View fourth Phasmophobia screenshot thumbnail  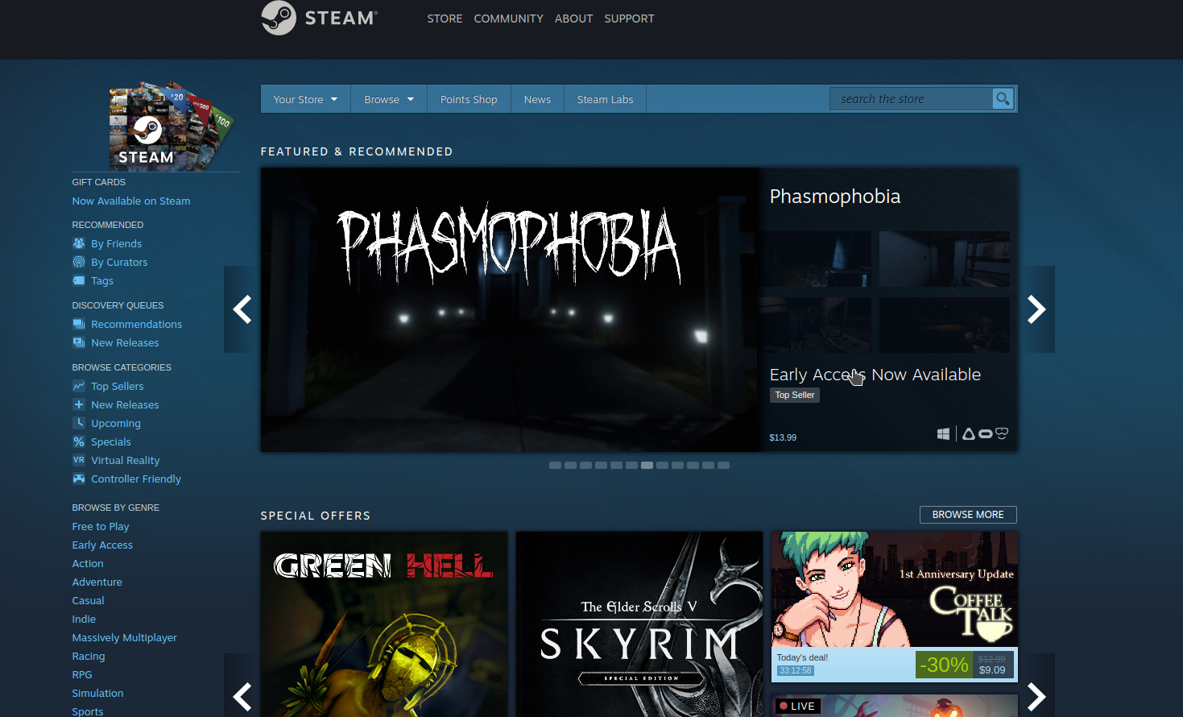[945, 325]
